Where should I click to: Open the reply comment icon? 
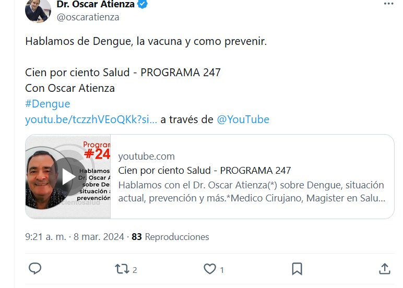tap(34, 269)
